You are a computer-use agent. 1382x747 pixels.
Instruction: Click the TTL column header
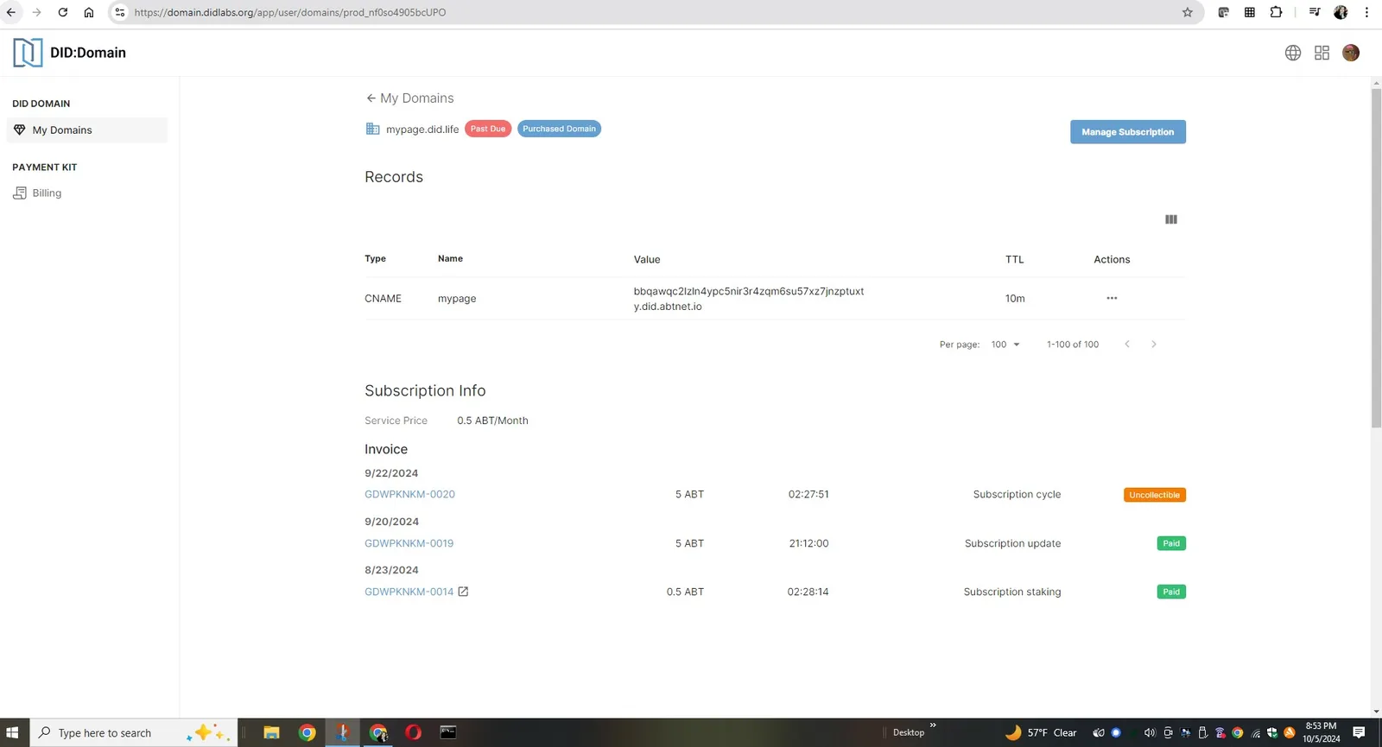click(1014, 260)
